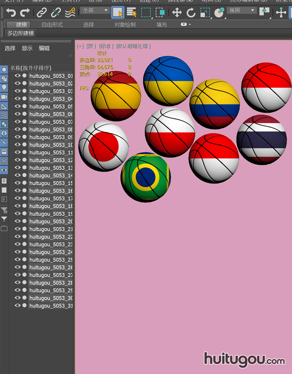This screenshot has height=374, width=292.
Task: Toggle the lights filter bulb icon
Action: point(4,87)
